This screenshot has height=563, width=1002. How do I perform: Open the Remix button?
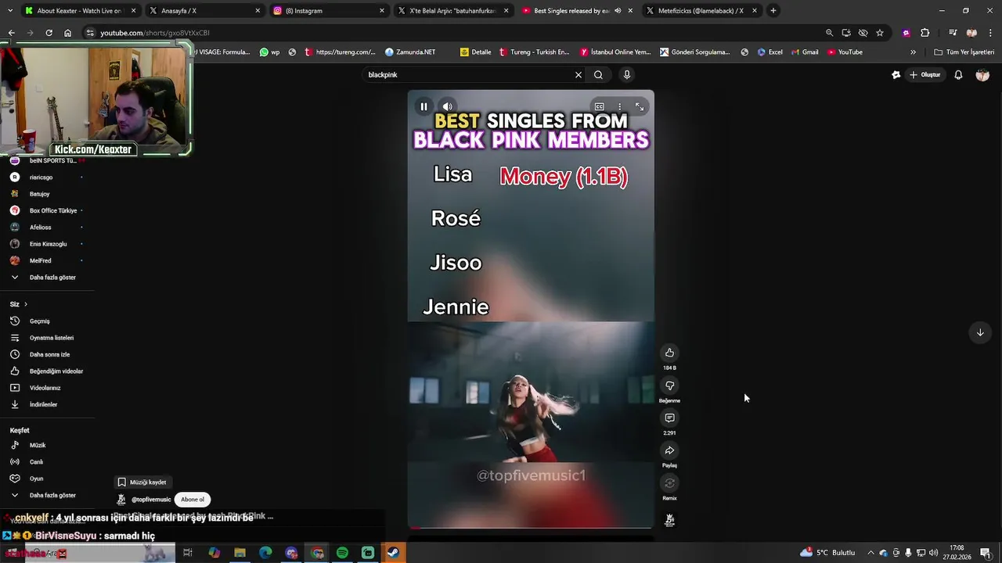[669, 483]
